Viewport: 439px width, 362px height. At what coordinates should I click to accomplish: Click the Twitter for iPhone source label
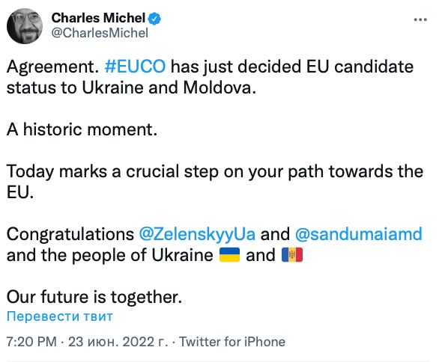[232, 342]
